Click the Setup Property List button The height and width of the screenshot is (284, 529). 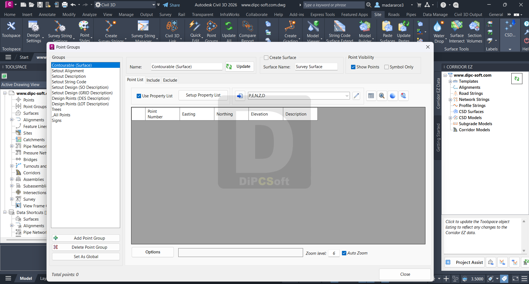click(203, 95)
